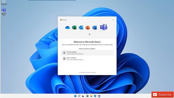Click the badge icon beside Kelvin Johnson

point(64,59)
